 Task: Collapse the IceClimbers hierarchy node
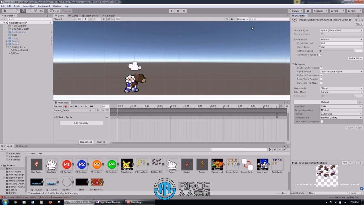[7, 47]
